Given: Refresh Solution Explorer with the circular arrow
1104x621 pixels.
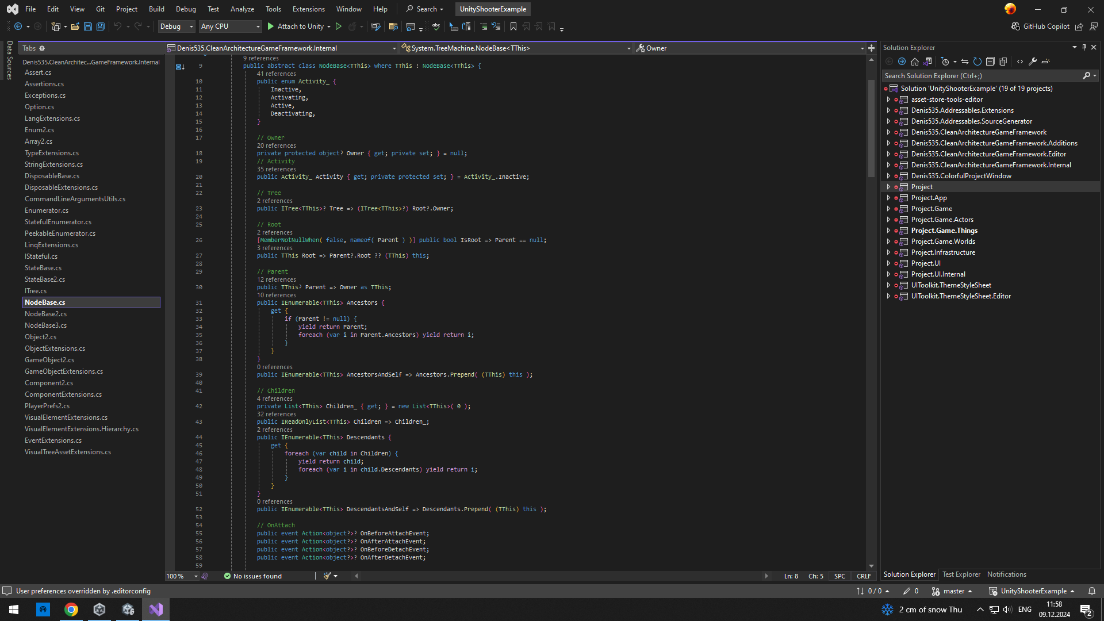Looking at the screenshot, I should [x=977, y=62].
